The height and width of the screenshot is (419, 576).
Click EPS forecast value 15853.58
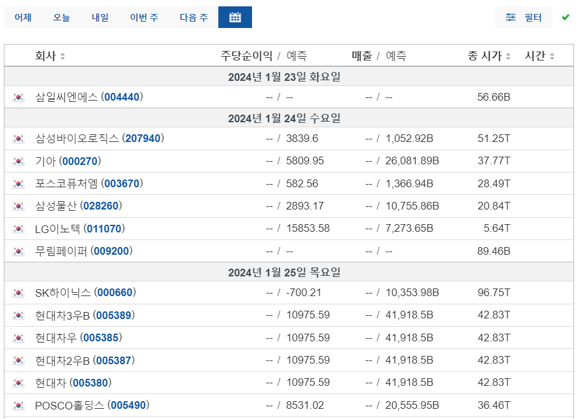click(x=308, y=229)
